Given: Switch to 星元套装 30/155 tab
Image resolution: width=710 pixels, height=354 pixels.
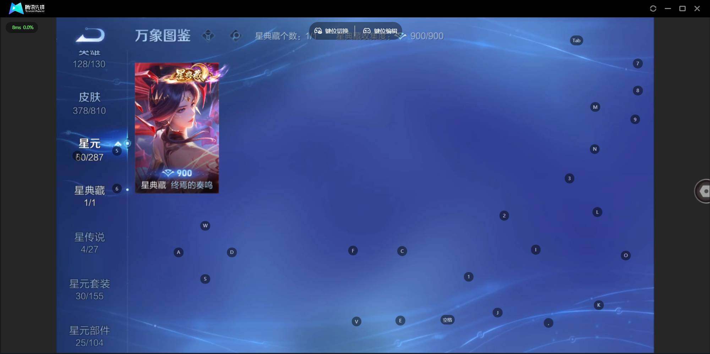Looking at the screenshot, I should [x=89, y=289].
